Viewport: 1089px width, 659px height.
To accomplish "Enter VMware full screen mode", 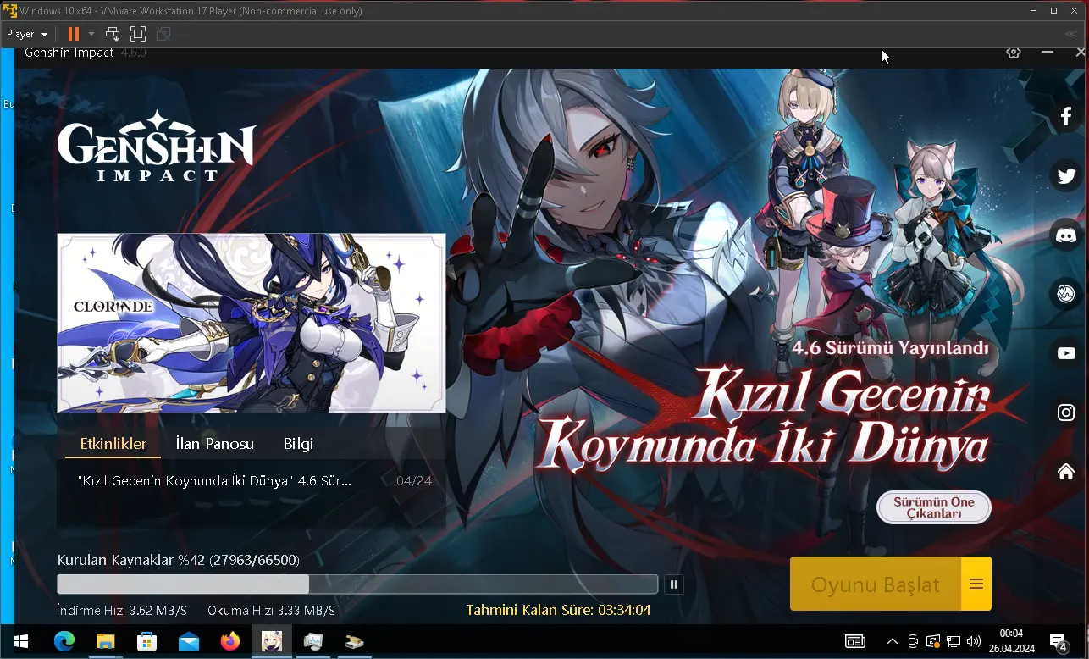I will [x=138, y=34].
